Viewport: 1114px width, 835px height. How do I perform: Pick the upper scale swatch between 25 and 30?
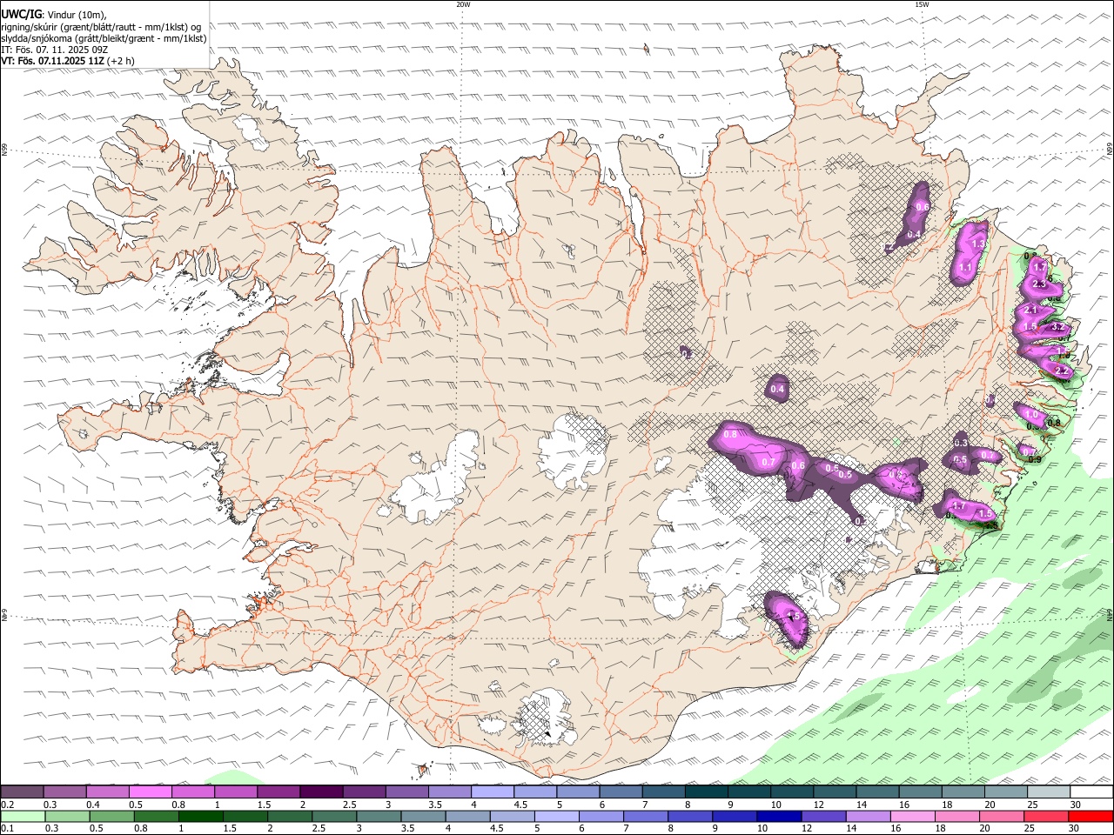point(1049,792)
